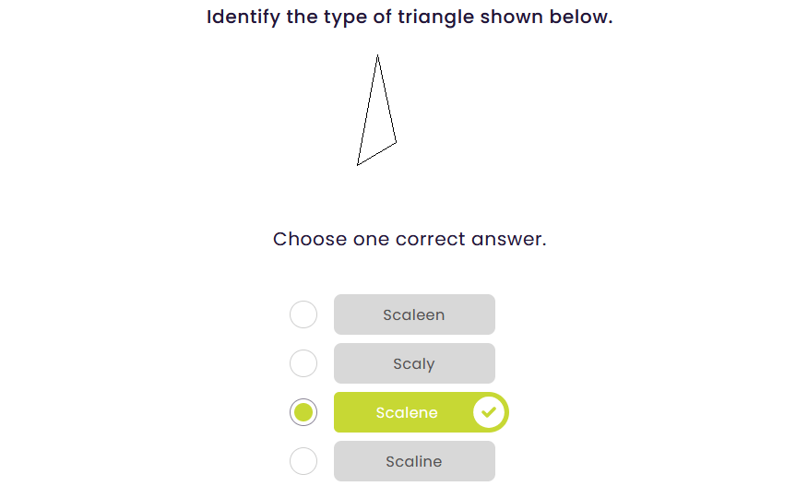
Task: Select the Scaline radio button
Action: click(303, 461)
